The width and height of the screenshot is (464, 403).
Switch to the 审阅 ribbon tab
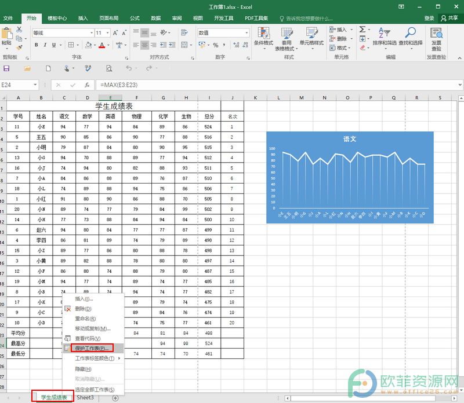(177, 19)
